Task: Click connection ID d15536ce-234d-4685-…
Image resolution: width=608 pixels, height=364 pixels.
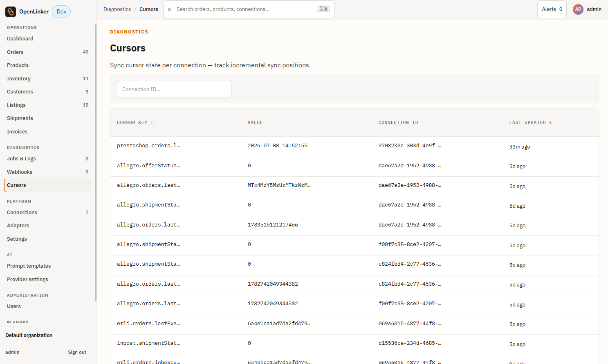Action: click(x=410, y=343)
